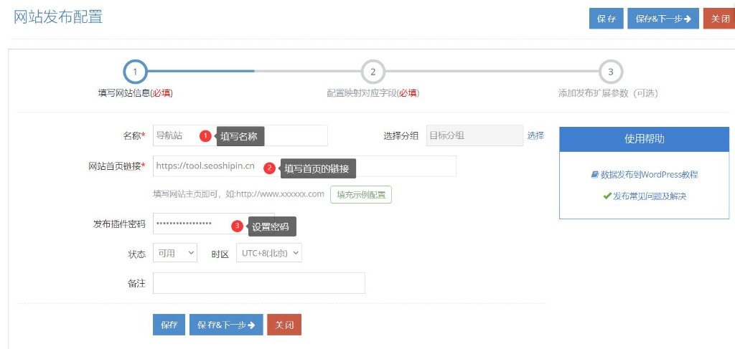Click the 填充示例配置 button
Screen dimensions: 735x349
pos(361,194)
